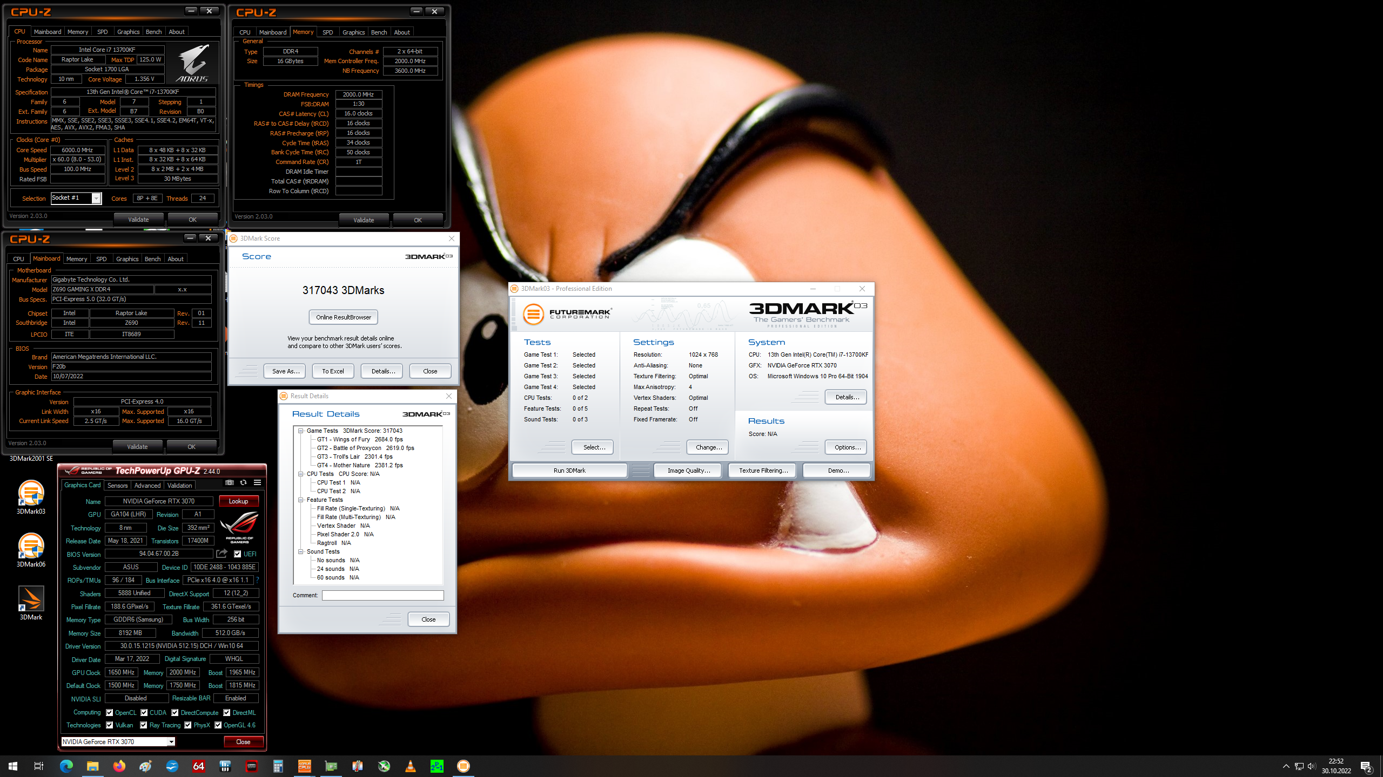
Task: Toggle the OpenCL checkbox
Action: click(x=110, y=712)
